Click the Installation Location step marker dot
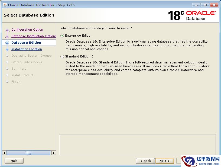Image resolution: width=221 pixels, height=167 pixels. pos(7,49)
